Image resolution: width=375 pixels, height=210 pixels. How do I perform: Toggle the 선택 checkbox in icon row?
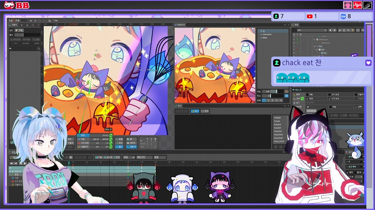coord(356,107)
